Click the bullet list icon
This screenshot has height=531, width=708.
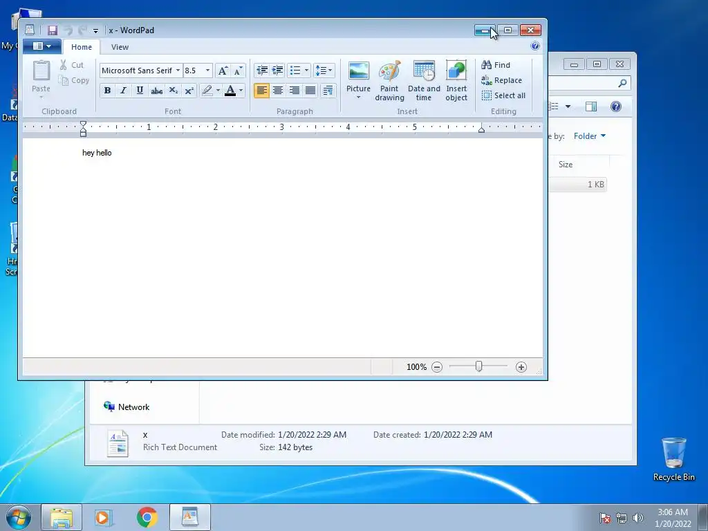tap(295, 71)
